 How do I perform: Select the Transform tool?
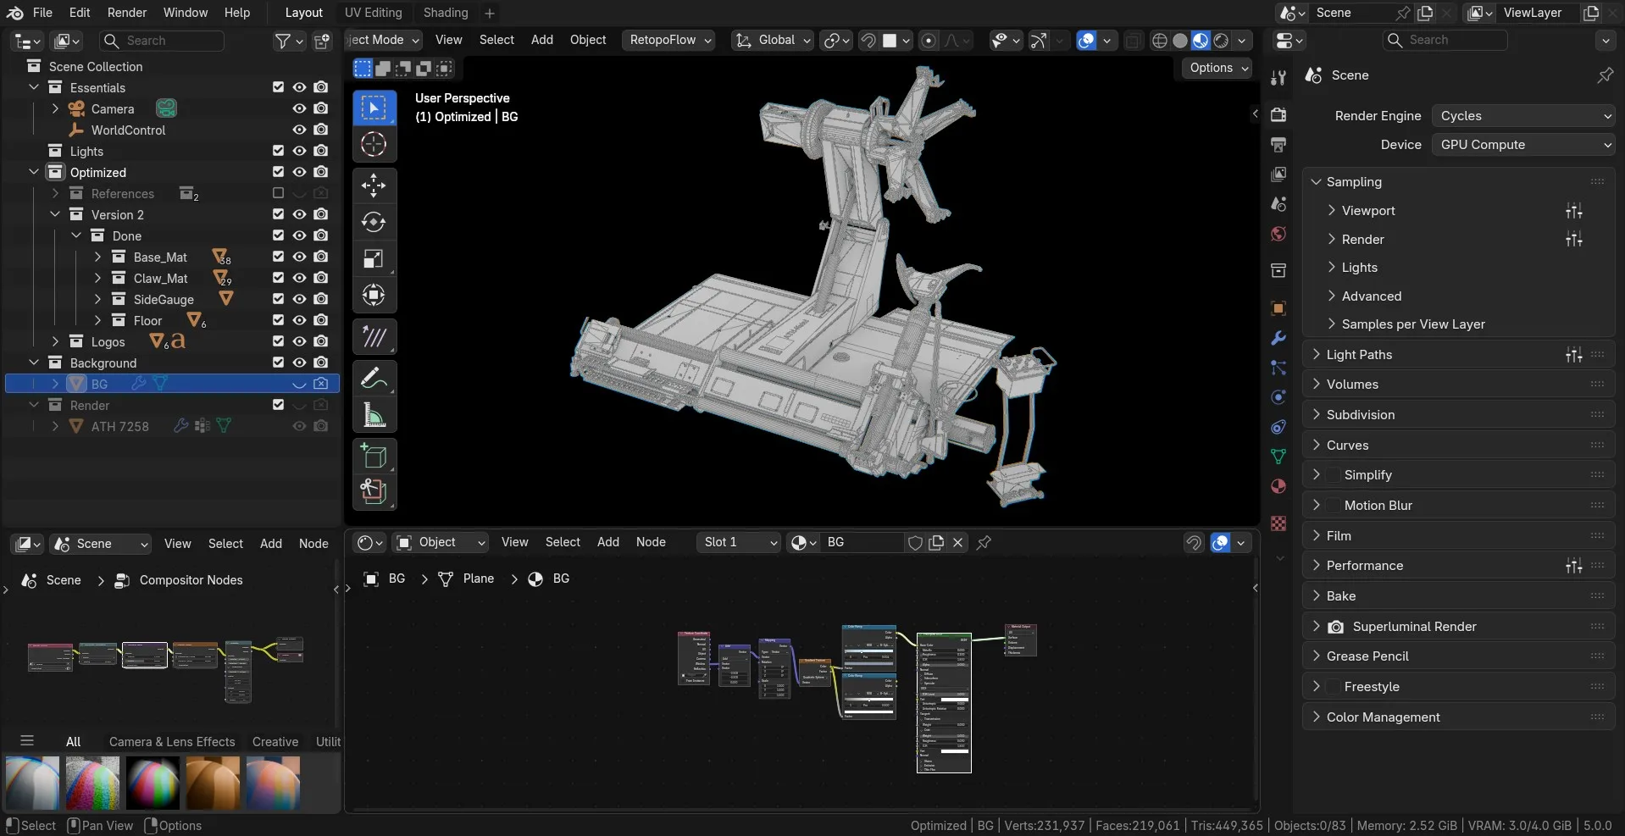tap(374, 296)
